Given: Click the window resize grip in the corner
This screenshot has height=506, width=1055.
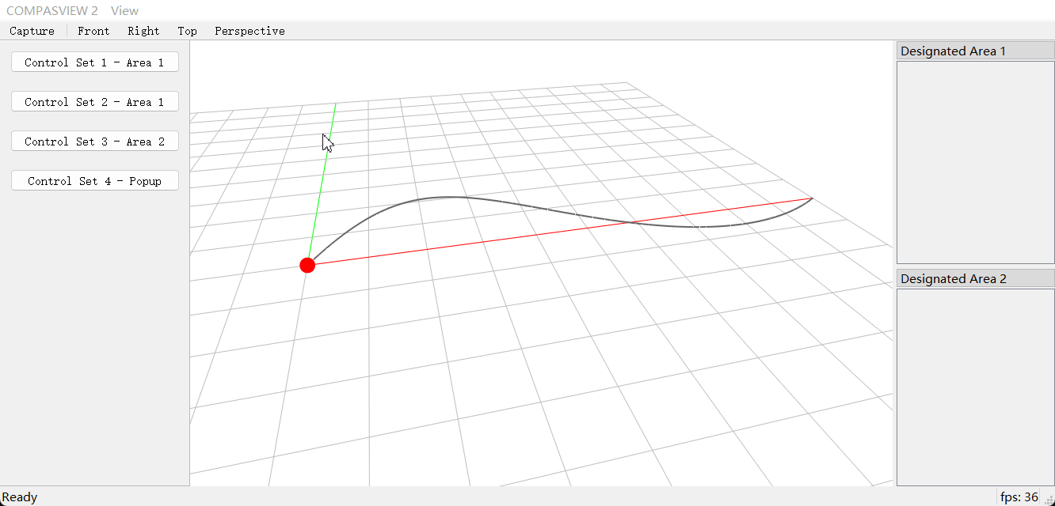Looking at the screenshot, I should [1049, 500].
